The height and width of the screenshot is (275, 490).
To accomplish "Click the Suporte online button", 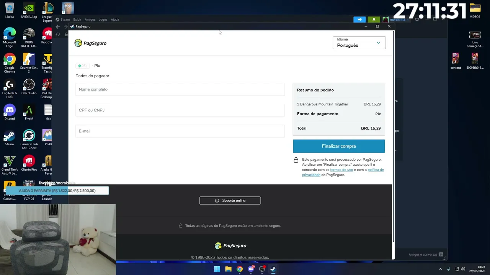I will pos(230,201).
